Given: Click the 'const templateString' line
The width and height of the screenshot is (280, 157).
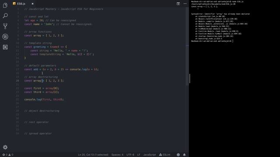Looking at the screenshot, I should click(62, 54).
